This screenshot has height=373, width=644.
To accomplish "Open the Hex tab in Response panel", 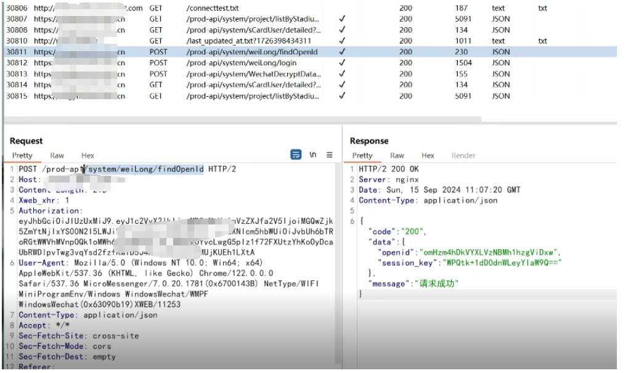I will 428,155.
